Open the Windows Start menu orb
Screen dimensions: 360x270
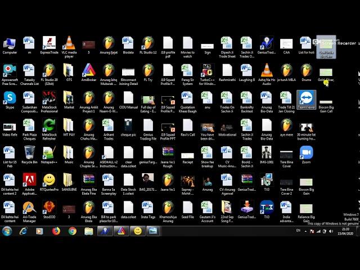[x=7, y=231]
